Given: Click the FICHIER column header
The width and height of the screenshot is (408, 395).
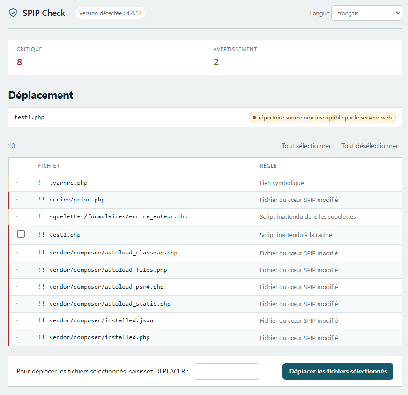Looking at the screenshot, I should point(49,166).
